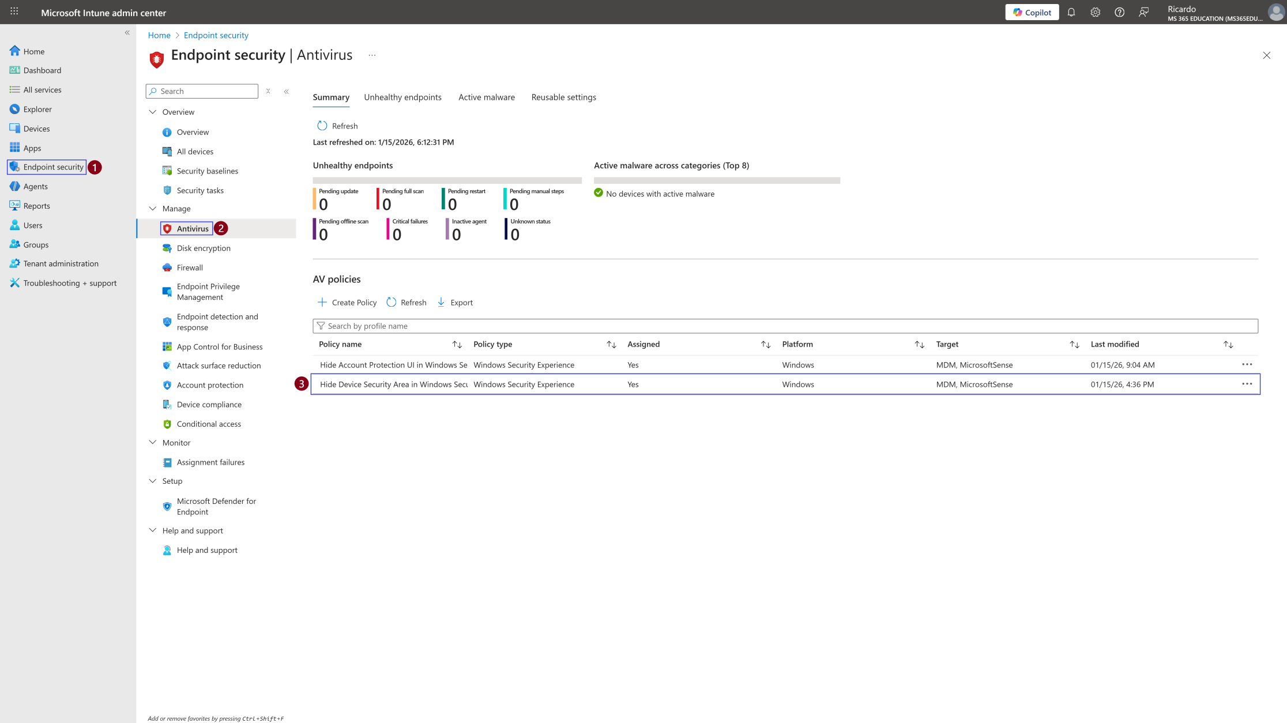Click the Search by profile name field
Viewport: 1287px width, 723px height.
785,326
